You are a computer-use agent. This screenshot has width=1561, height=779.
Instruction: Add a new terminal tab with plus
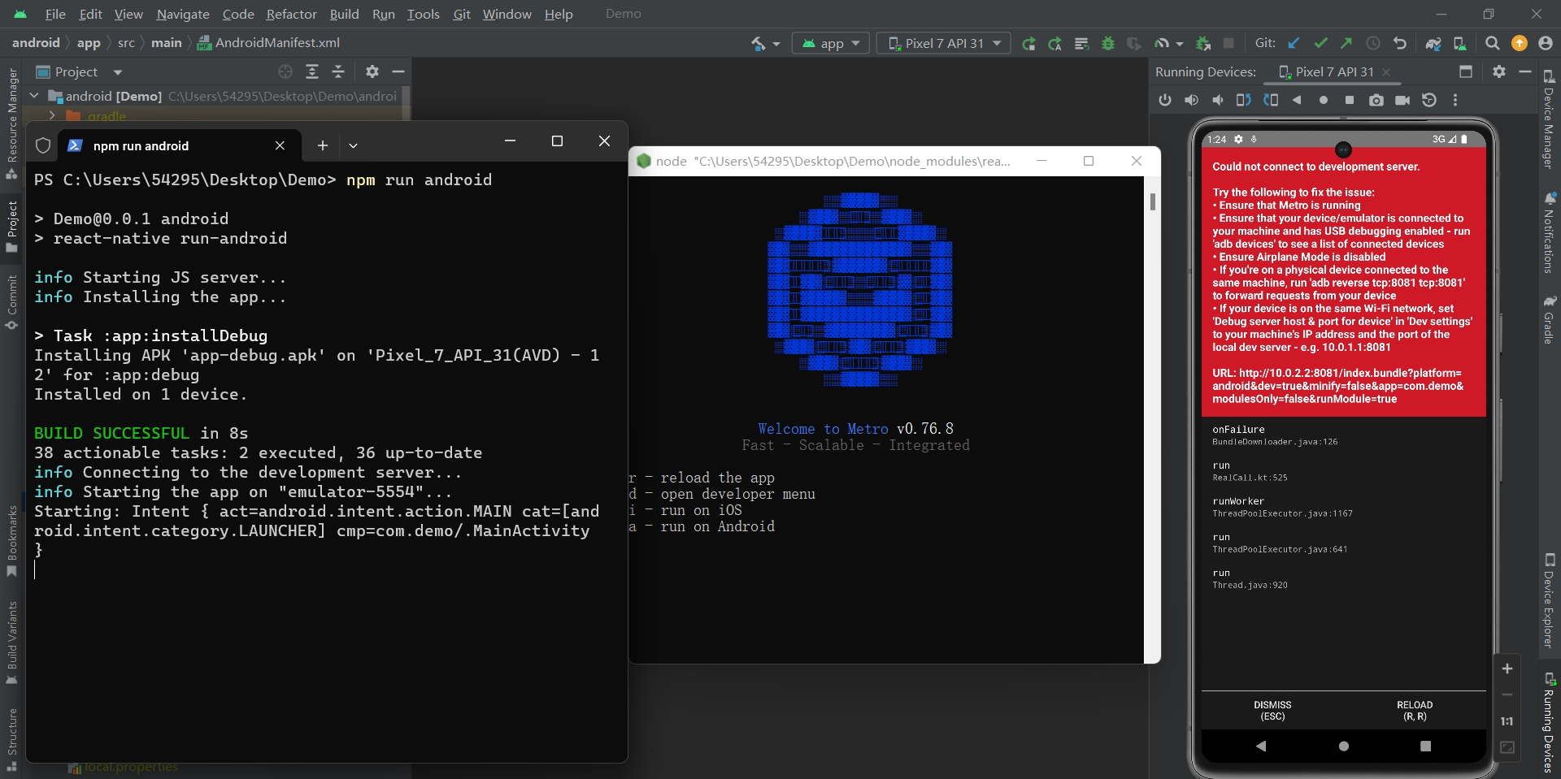pos(323,145)
